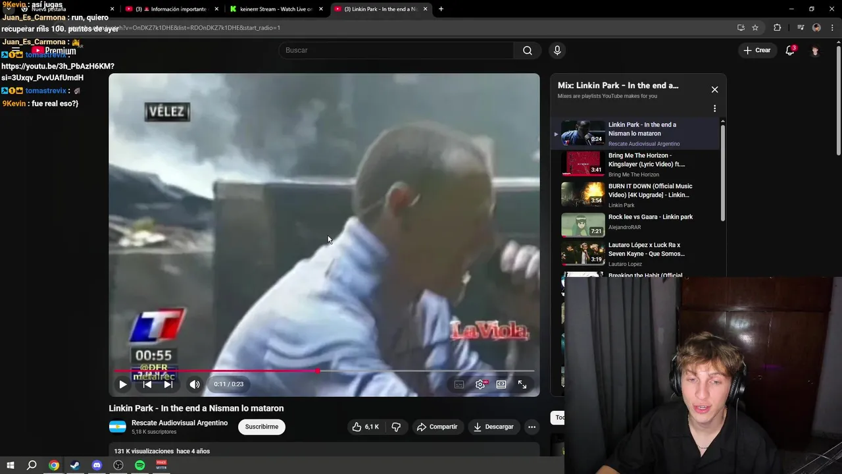
Task: Open Windows taskbar search
Action: pyautogui.click(x=32, y=465)
